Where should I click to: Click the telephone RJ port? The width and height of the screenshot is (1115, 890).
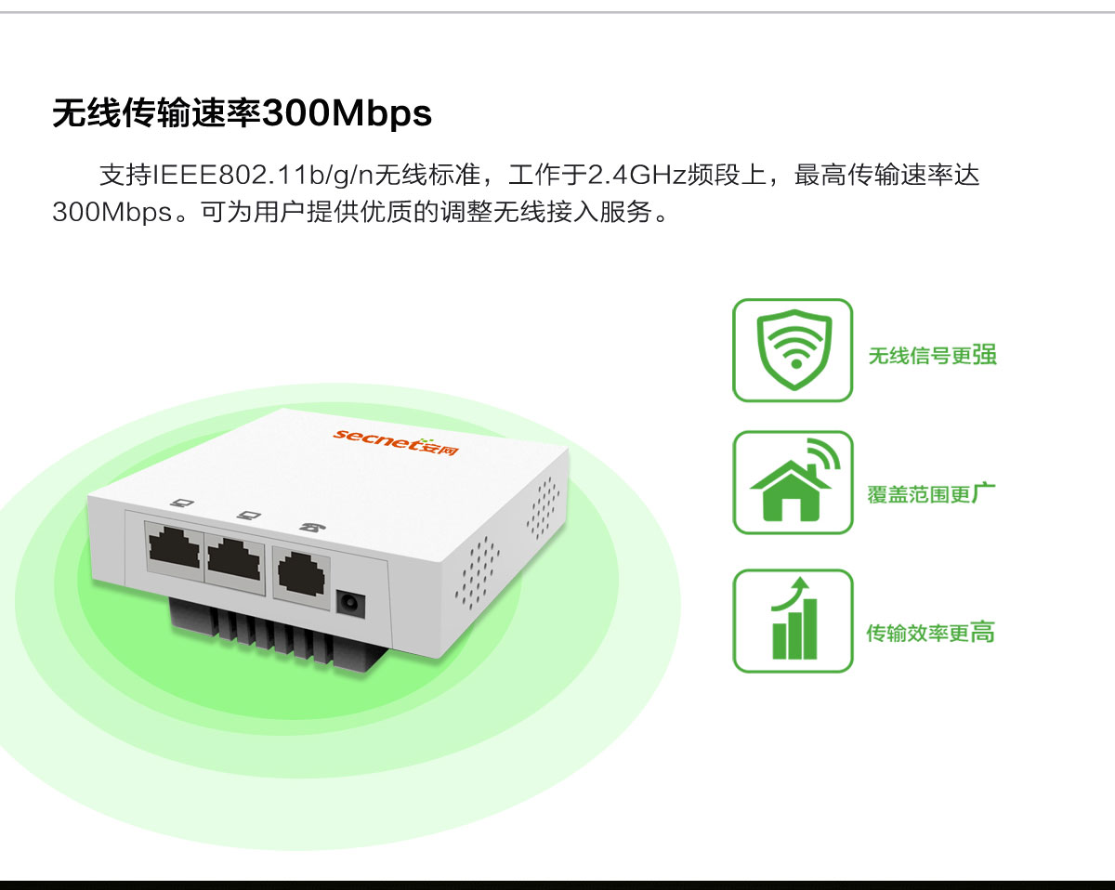[304, 574]
